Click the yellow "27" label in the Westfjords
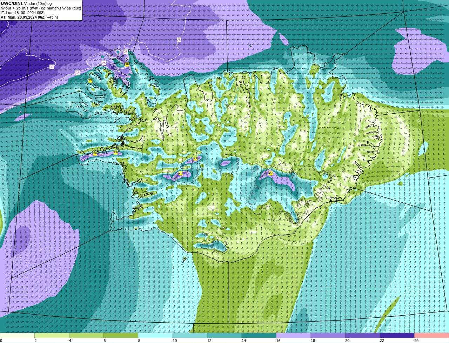This screenshot has width=449, height=343. click(x=90, y=81)
